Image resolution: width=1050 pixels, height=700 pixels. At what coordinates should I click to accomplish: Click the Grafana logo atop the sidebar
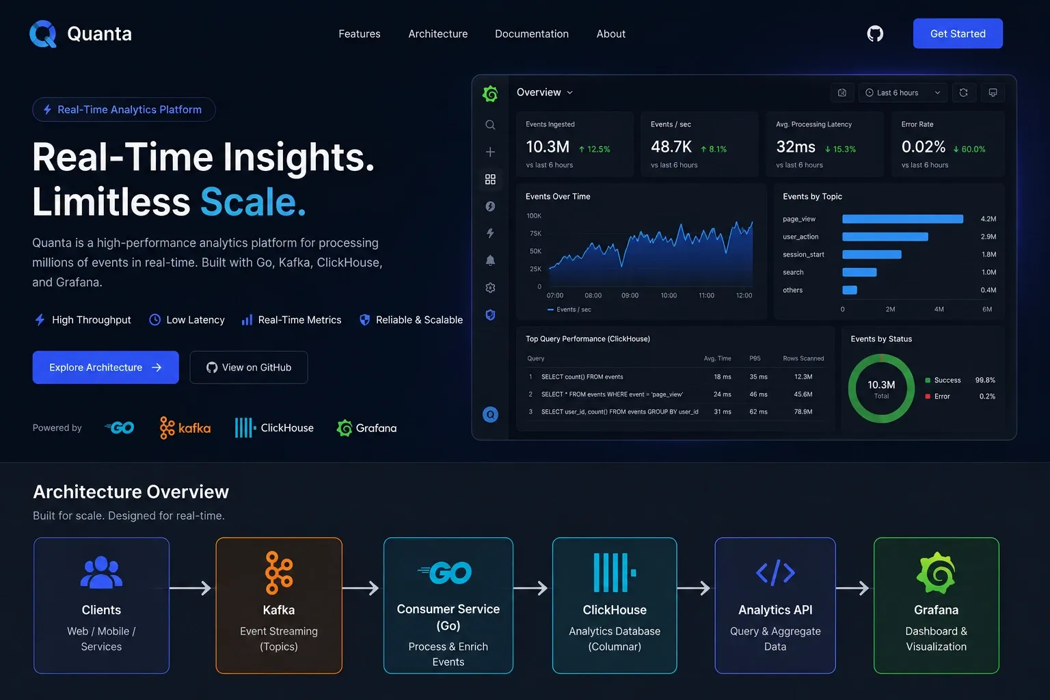tap(490, 94)
